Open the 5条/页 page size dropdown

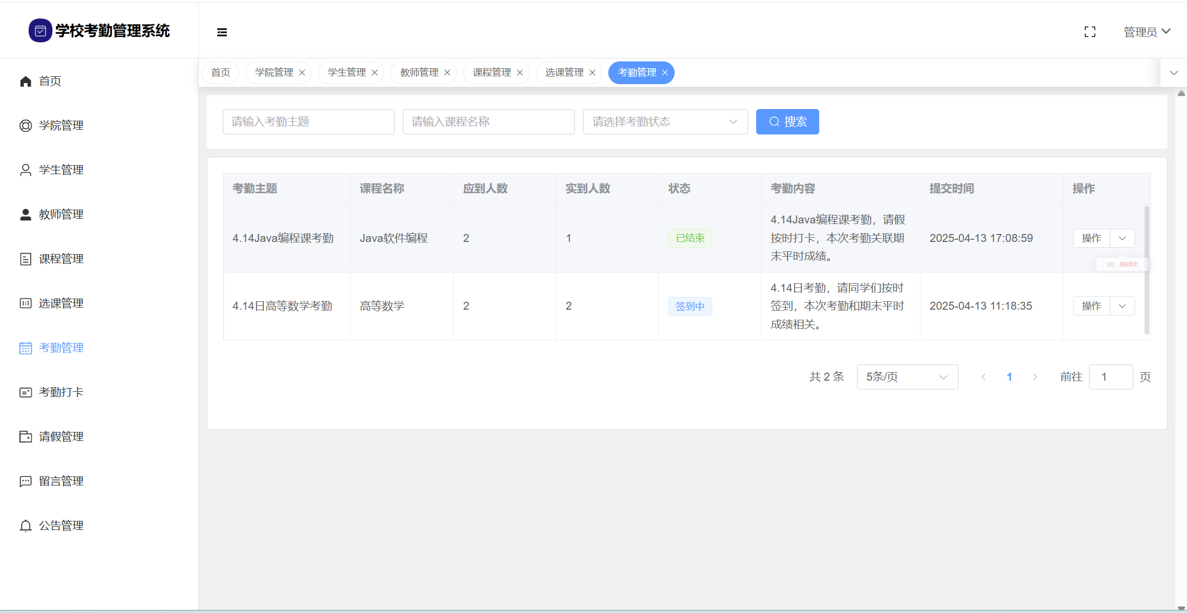[x=907, y=377]
